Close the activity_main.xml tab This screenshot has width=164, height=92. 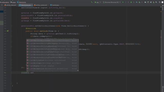(17, 5)
